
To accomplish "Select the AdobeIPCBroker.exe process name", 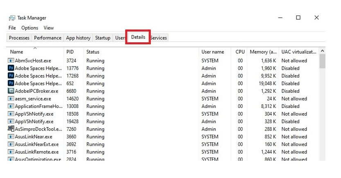I will (x=36, y=91).
